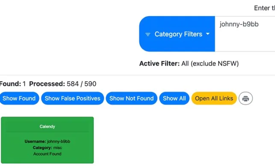The image size is (275, 168).
Task: Click the Processed 584 / 590 progress text
Action: [62, 84]
